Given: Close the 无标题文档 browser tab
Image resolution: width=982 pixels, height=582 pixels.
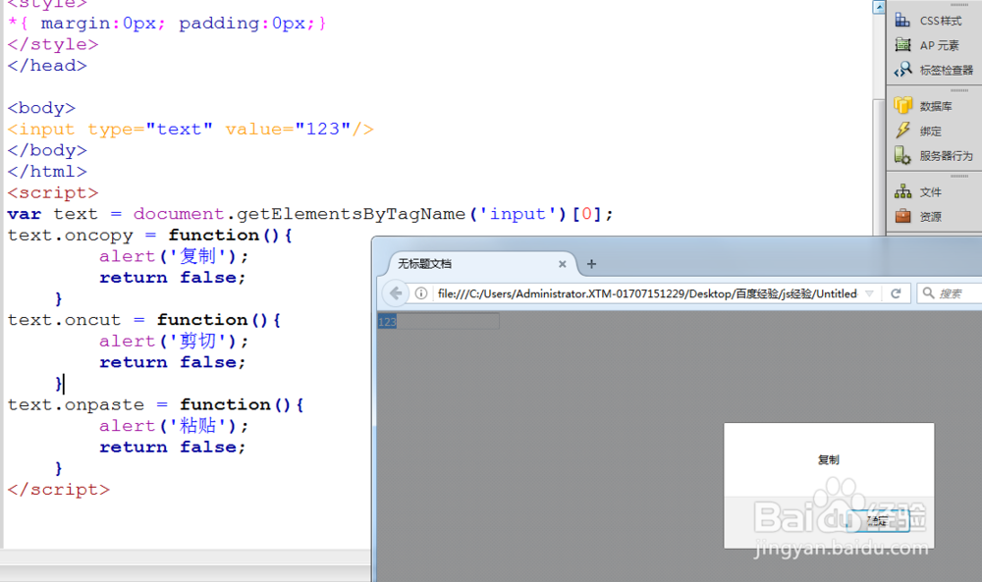Looking at the screenshot, I should tap(563, 264).
